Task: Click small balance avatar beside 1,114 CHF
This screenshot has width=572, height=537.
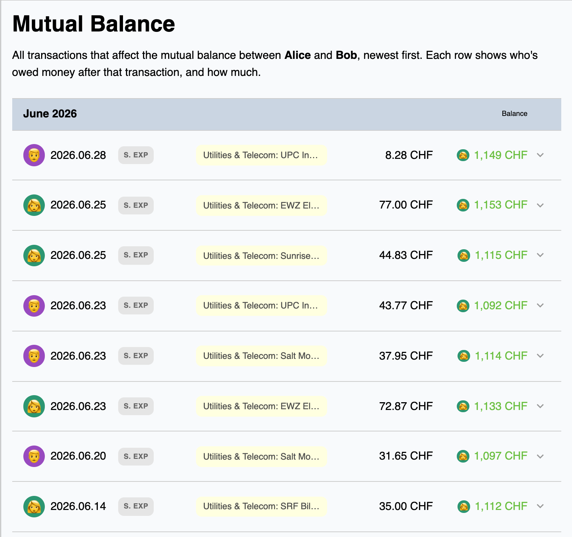Action: [x=464, y=356]
